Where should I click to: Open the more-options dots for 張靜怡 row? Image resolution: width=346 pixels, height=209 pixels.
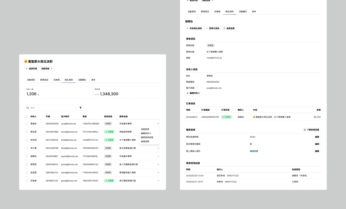tap(158, 156)
